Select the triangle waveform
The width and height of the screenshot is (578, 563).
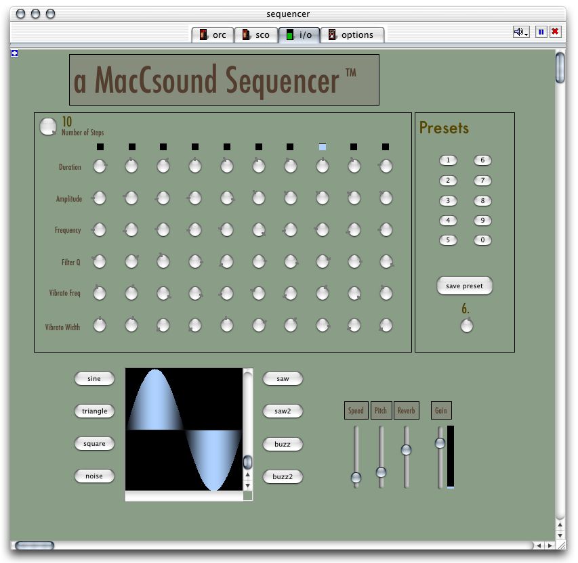pyautogui.click(x=94, y=411)
